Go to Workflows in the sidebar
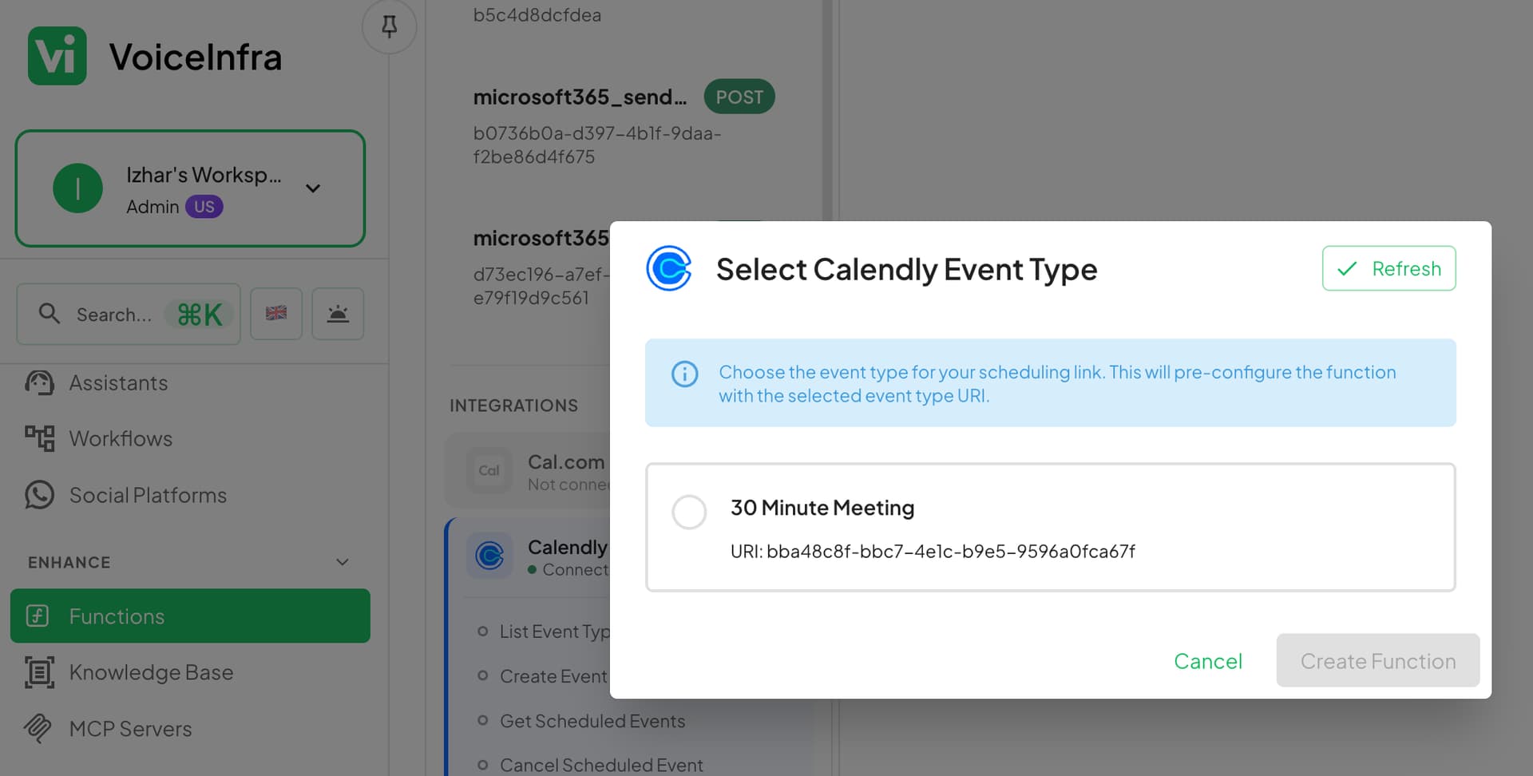This screenshot has height=776, width=1533. pos(121,439)
